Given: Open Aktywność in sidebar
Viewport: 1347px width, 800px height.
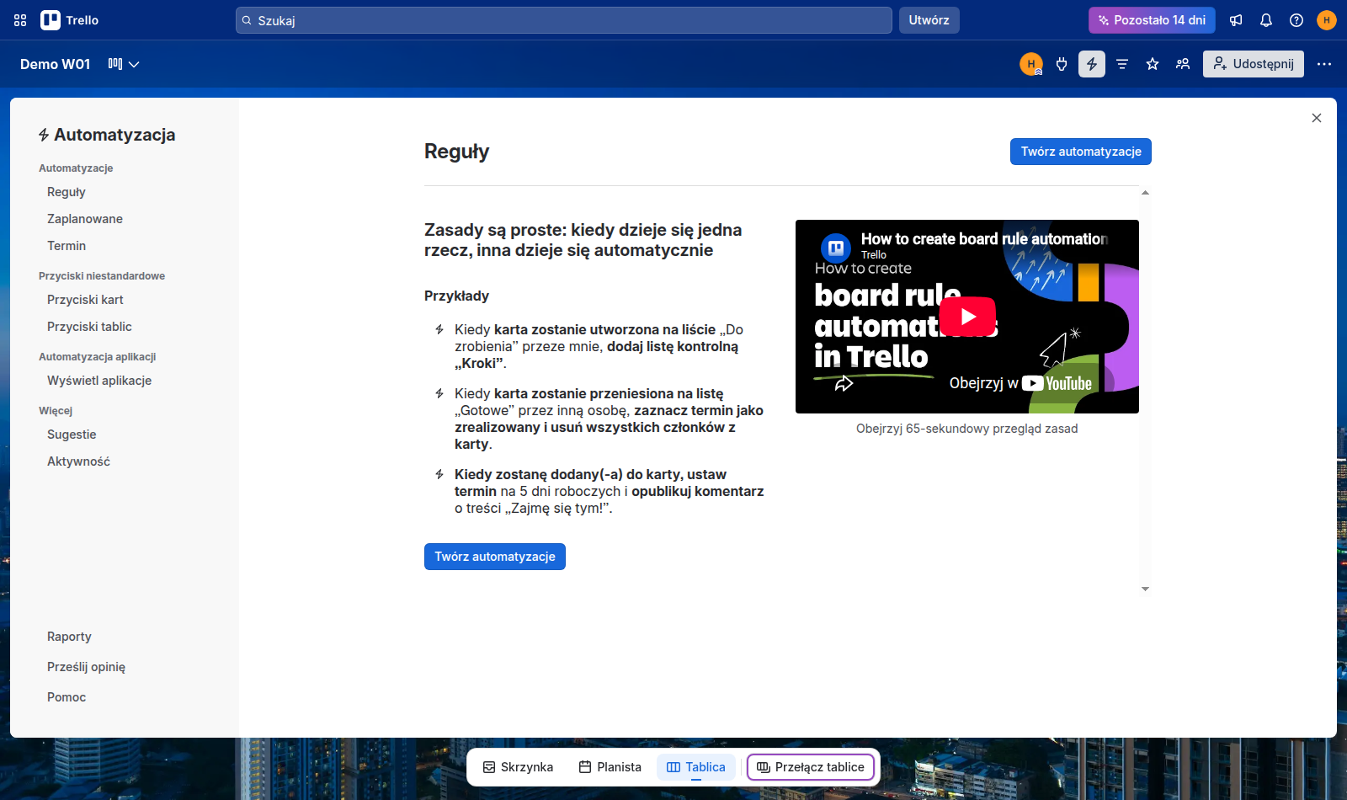Looking at the screenshot, I should (x=78, y=461).
